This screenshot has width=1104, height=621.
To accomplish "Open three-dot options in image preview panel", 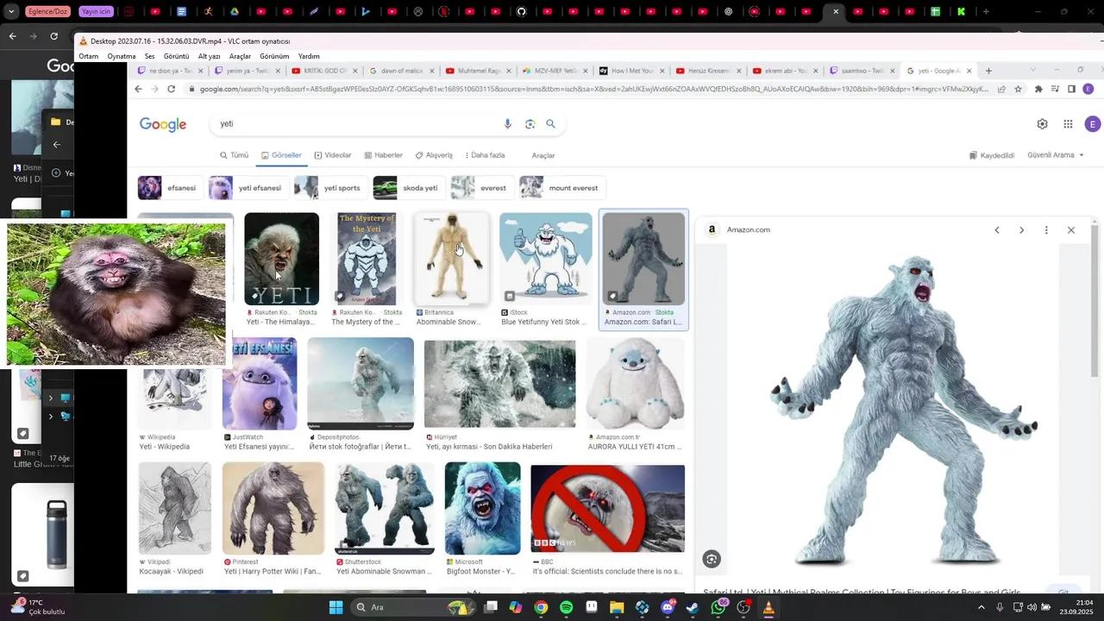I will tap(1046, 230).
